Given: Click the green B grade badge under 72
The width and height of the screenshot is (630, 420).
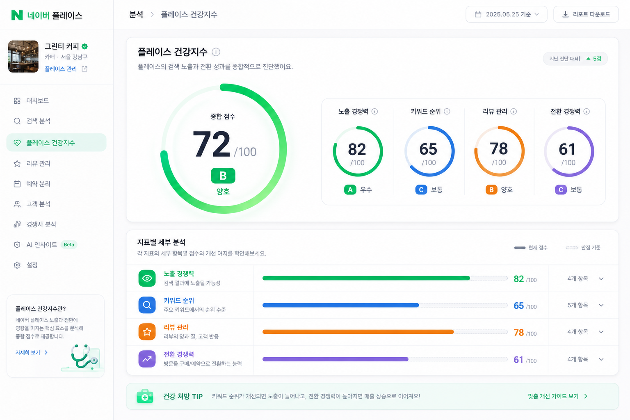Looking at the screenshot, I should [223, 176].
